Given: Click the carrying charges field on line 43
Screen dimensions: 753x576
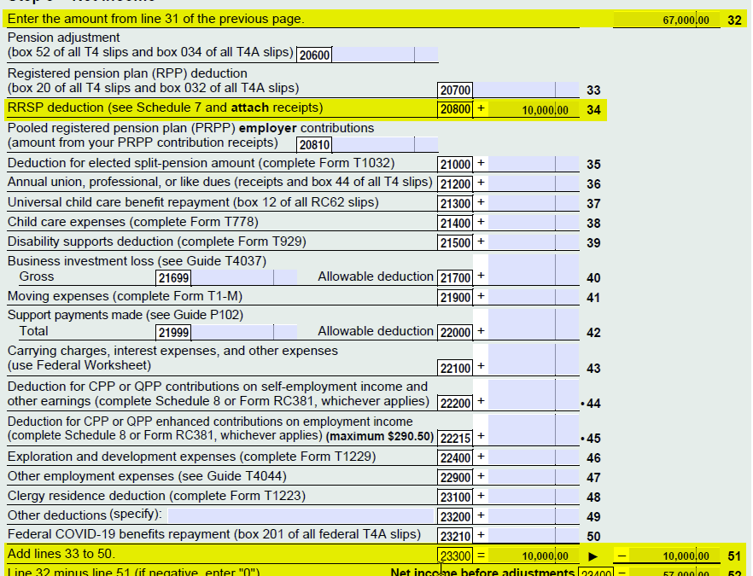Looking at the screenshot, I should [534, 360].
